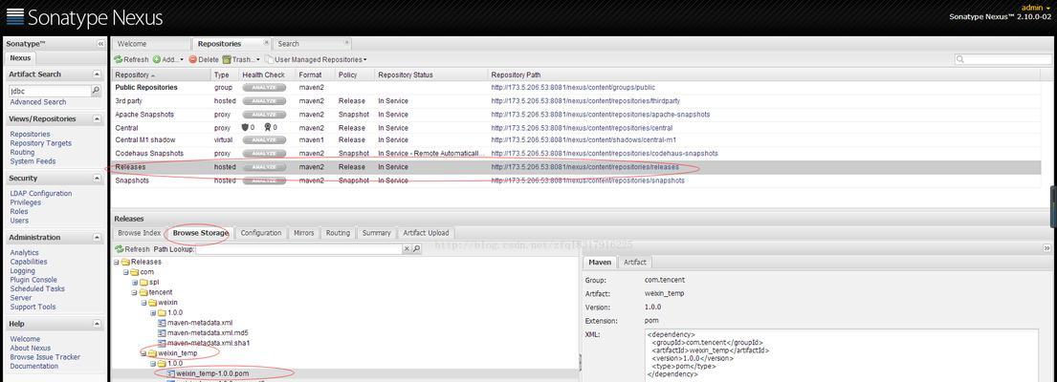Click Analyze for Public Repositories

(264, 88)
